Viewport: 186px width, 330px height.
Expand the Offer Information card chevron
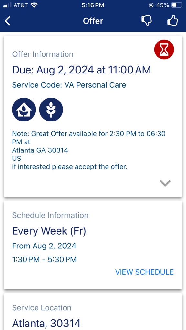(x=165, y=183)
